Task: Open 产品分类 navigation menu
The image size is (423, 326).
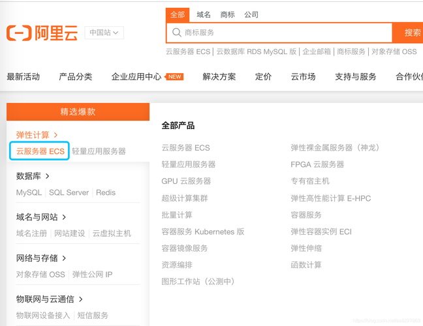Action: 76,77
